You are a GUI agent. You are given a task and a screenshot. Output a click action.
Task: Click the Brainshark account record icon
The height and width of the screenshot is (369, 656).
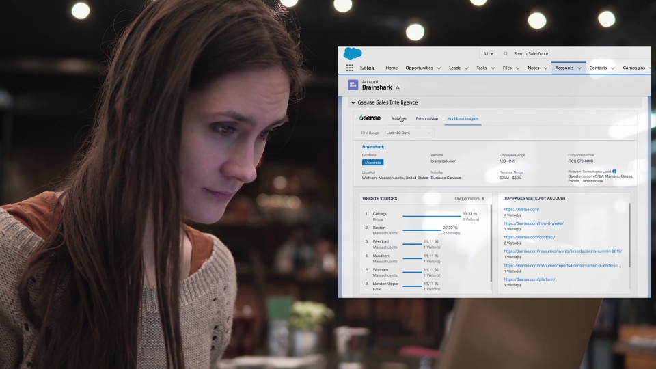[353, 85]
